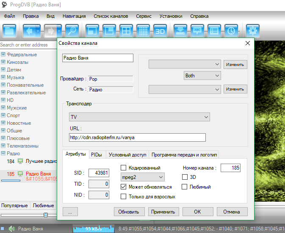Screen dimensions: 285x233
Task: Click the magnifier search toolbar icon
Action: pyautogui.click(x=72, y=31)
